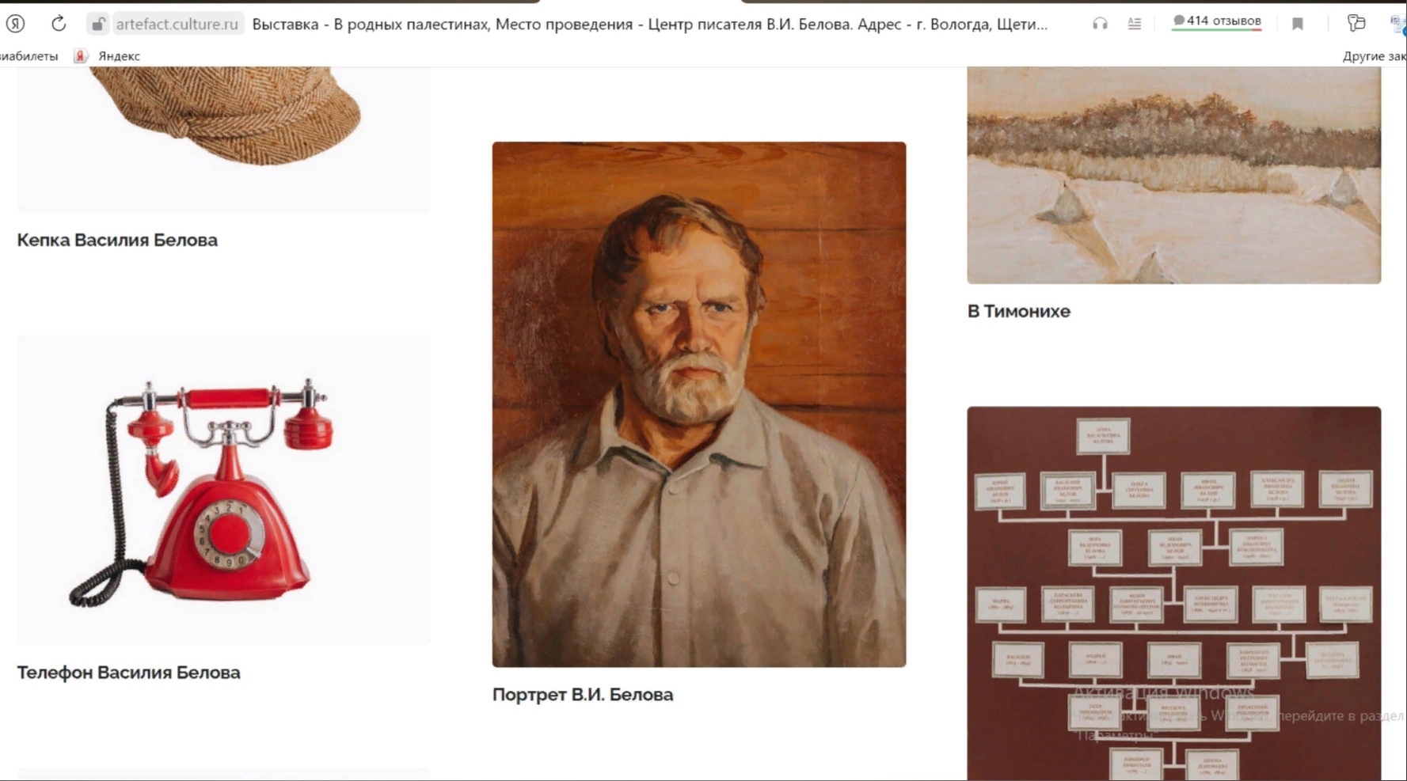
Task: Expand Другие закладки bookmarks folder
Action: pos(1375,56)
